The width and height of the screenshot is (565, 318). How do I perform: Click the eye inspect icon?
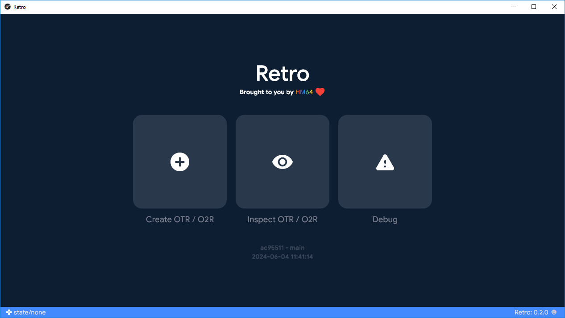pos(282,161)
